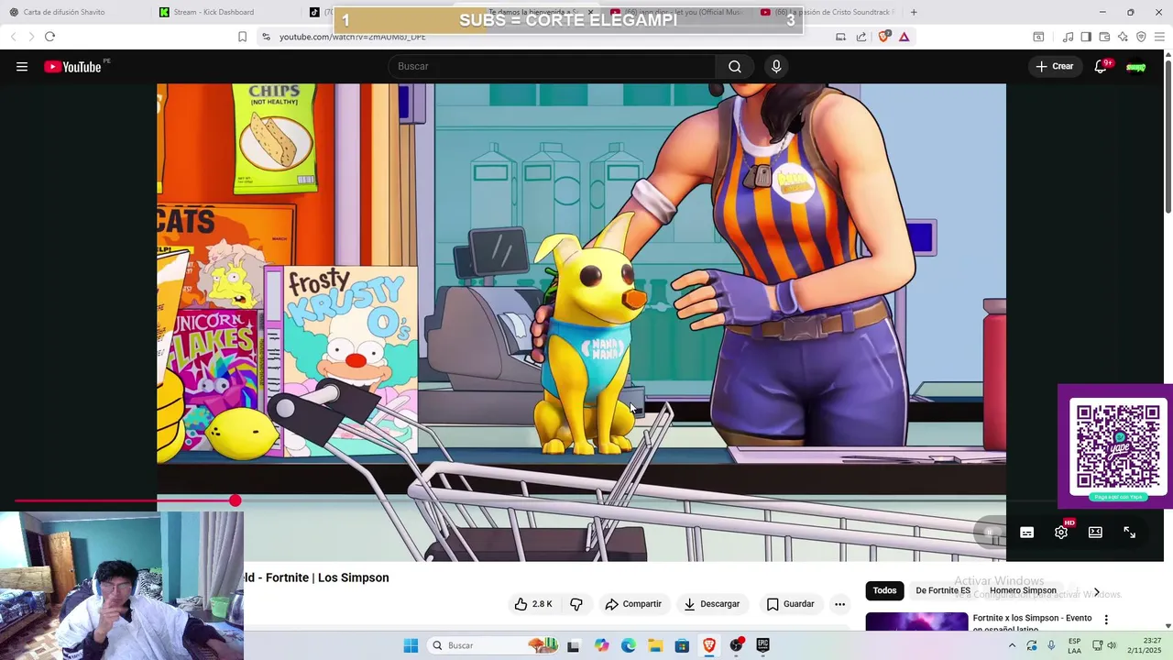
Task: Open Brave Wallet icon
Action: 1104,37
